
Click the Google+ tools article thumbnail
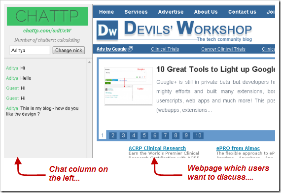[x=128, y=86]
